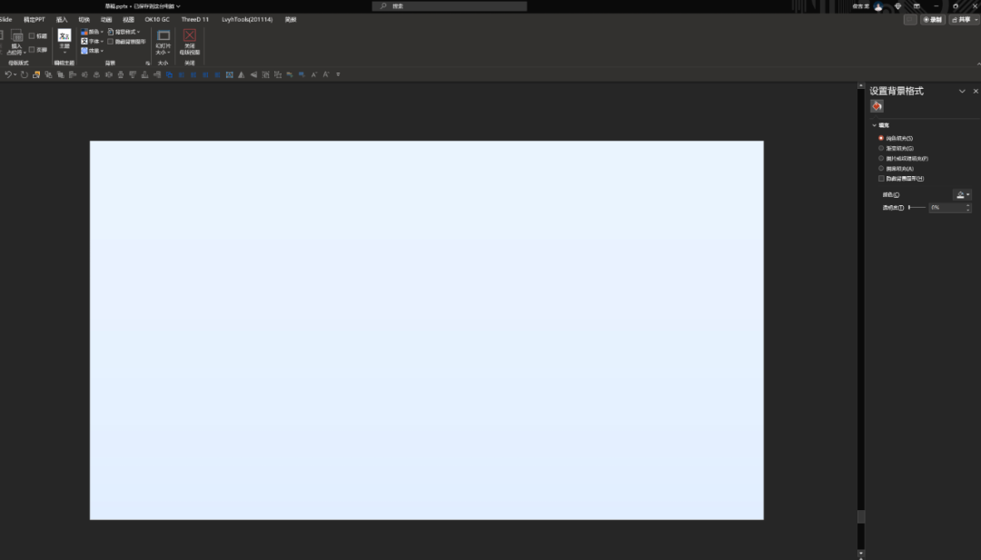
Task: Select picture or texture fill radio button
Action: 881,158
